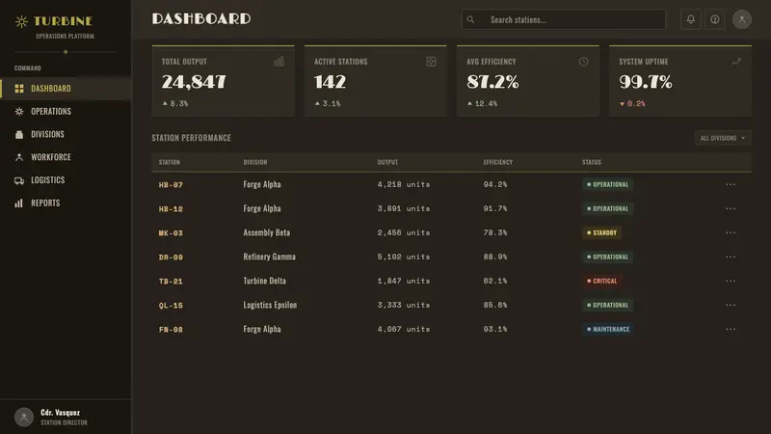Click the icon on Active Stations card
The height and width of the screenshot is (434, 771).
click(431, 62)
